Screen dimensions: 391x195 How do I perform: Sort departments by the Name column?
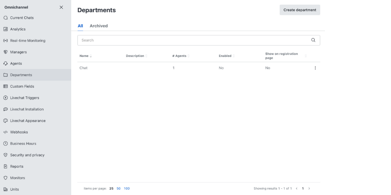pyautogui.click(x=86, y=56)
